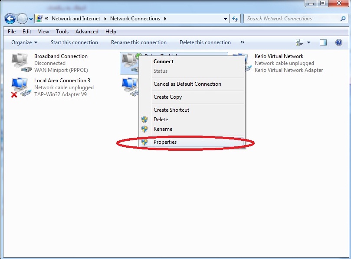Click the Back navigation arrow button
The image size is (351, 259).
pos(10,19)
